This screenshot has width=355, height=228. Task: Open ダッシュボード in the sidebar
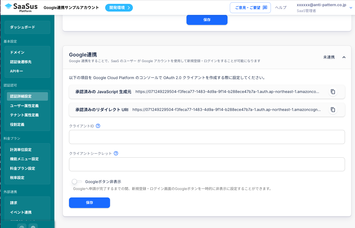pos(27,27)
